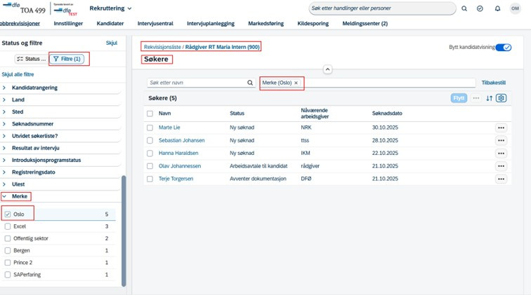Screen dimensions: 531x295
Task: Select the checkbox for Terje Torgersen
Action: (x=150, y=179)
